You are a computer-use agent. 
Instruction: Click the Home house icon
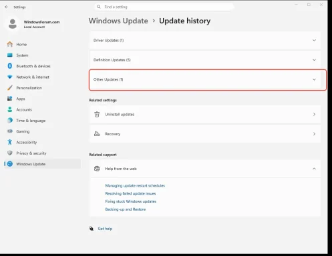coord(10,44)
